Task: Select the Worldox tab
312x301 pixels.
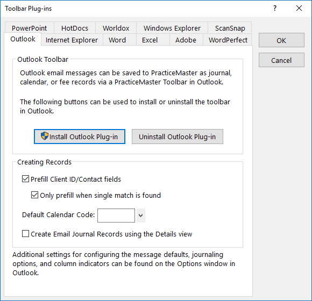Action: (x=116, y=28)
